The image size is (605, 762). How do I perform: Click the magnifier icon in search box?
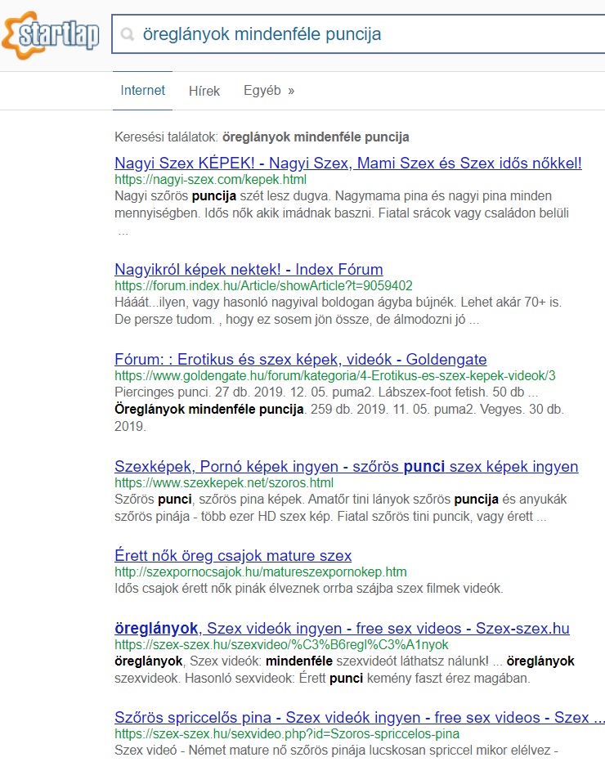pos(128,34)
